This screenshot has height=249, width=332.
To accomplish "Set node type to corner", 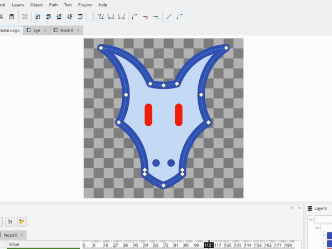I will click(100, 17).
